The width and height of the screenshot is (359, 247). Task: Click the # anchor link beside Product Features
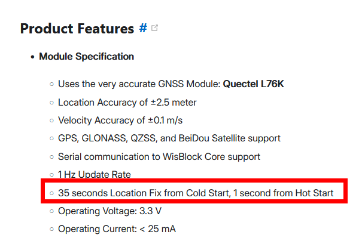click(x=143, y=28)
